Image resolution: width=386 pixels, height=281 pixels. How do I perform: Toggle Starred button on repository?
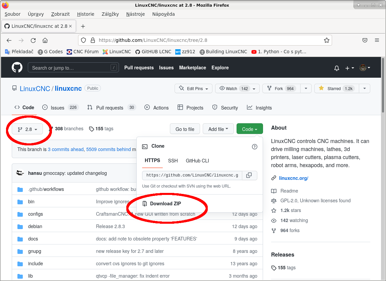[336, 88]
